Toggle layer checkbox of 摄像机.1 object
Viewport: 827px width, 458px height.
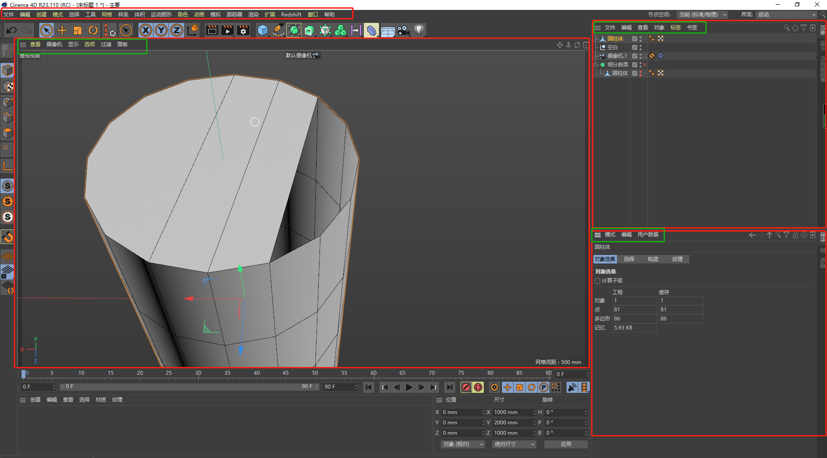[635, 56]
